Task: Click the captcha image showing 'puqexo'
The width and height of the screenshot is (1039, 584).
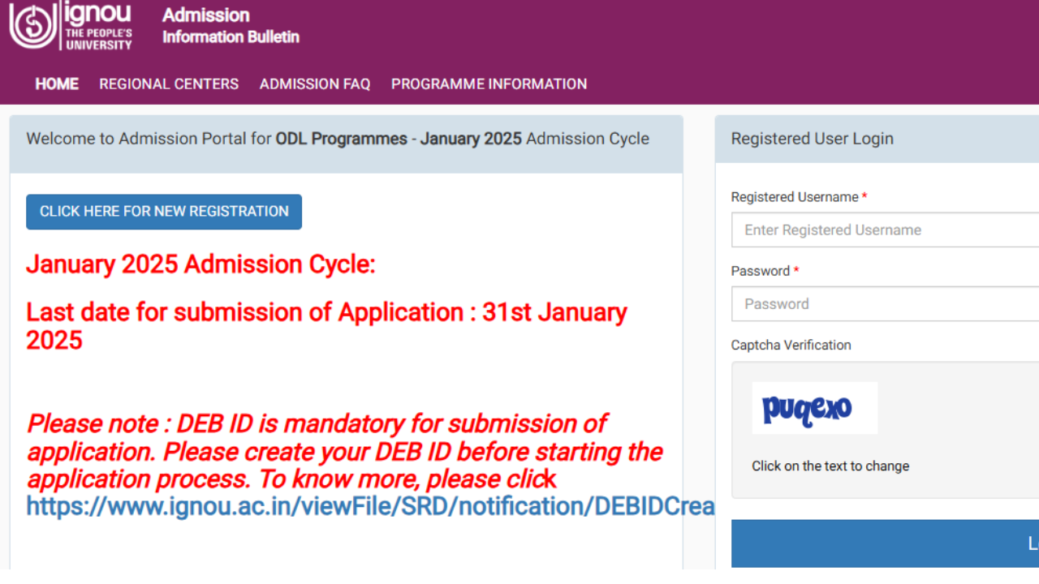Action: tap(814, 408)
